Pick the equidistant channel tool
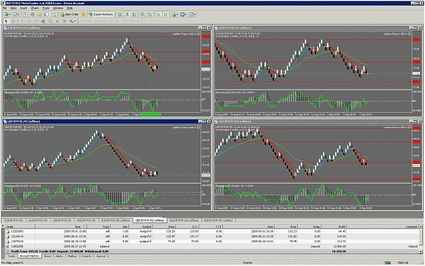 [43, 21]
